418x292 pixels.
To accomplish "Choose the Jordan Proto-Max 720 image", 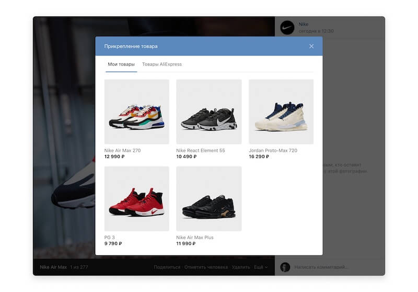I will pyautogui.click(x=281, y=112).
